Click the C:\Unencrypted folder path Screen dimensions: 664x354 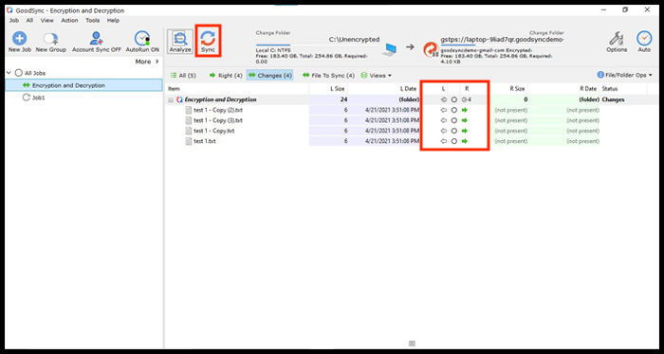pos(354,40)
